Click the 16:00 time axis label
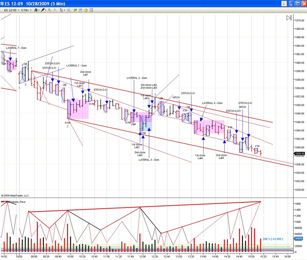The width and height of the screenshot is (307, 260). point(287,257)
